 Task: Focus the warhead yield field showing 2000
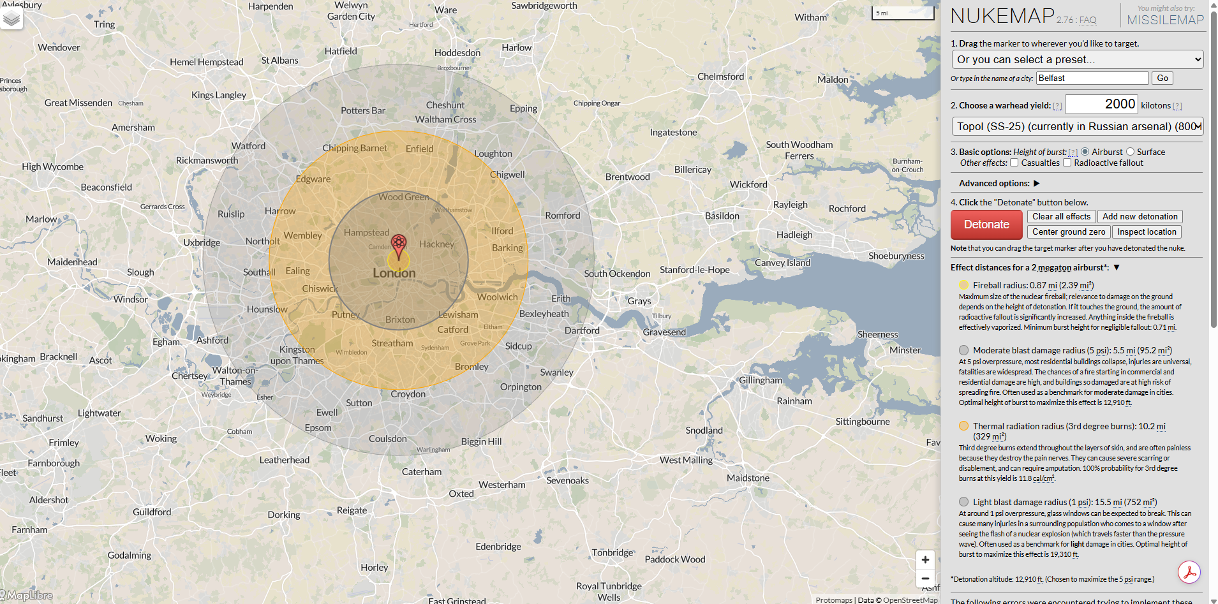click(x=1102, y=105)
